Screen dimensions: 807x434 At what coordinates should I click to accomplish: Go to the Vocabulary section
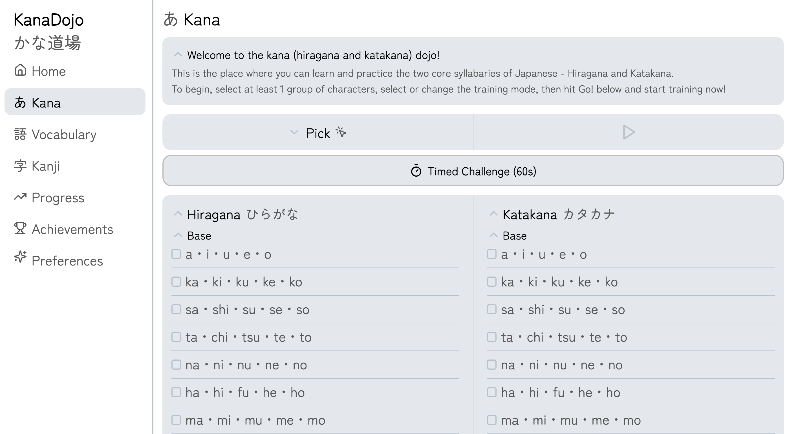(64, 135)
